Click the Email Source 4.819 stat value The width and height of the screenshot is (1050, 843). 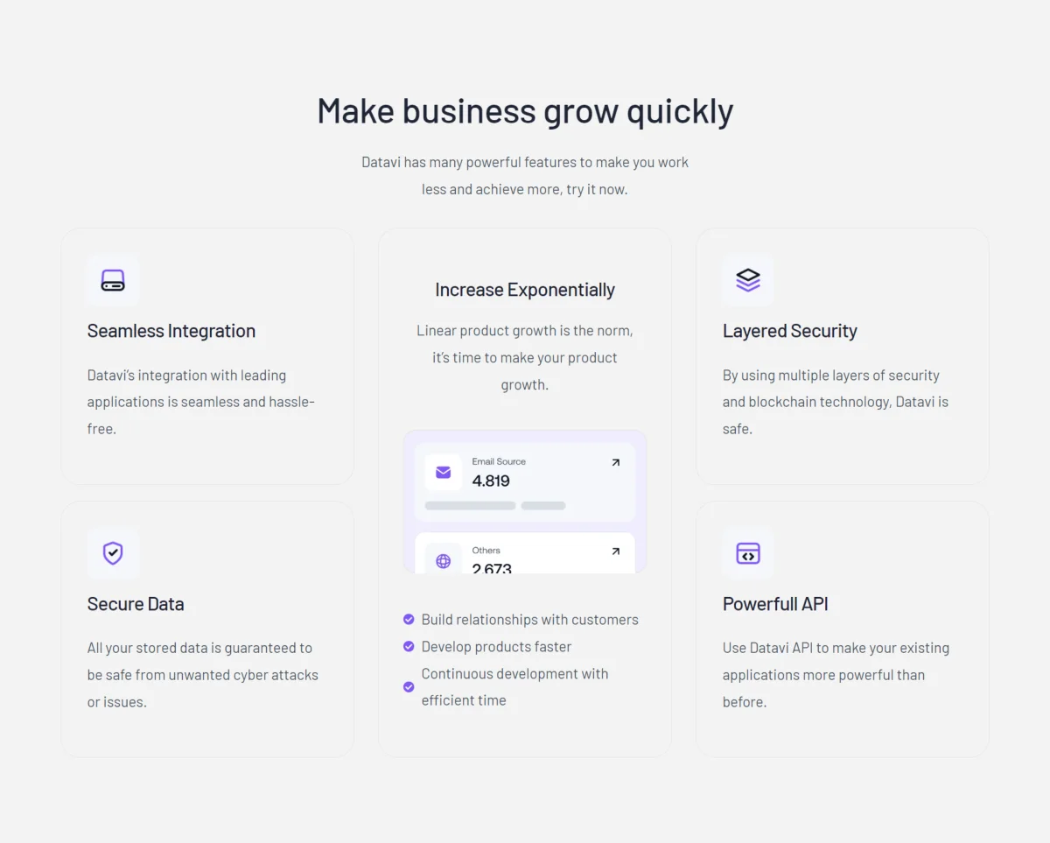click(x=491, y=481)
